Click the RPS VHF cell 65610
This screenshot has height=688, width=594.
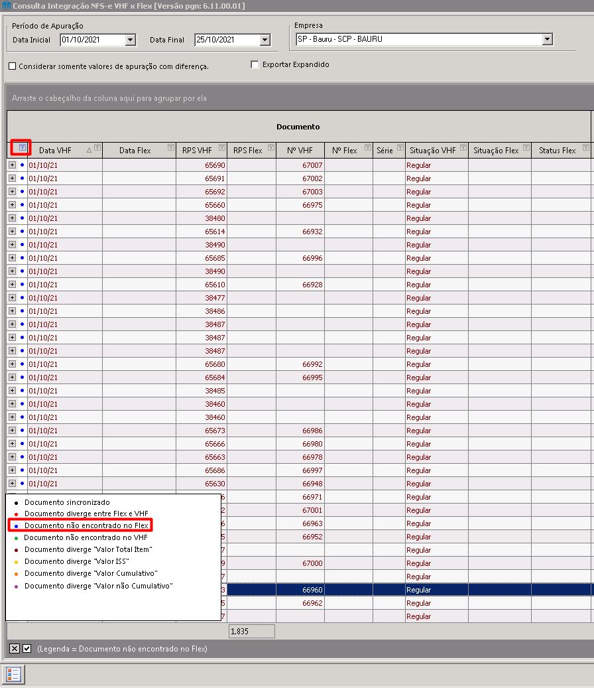(x=202, y=285)
